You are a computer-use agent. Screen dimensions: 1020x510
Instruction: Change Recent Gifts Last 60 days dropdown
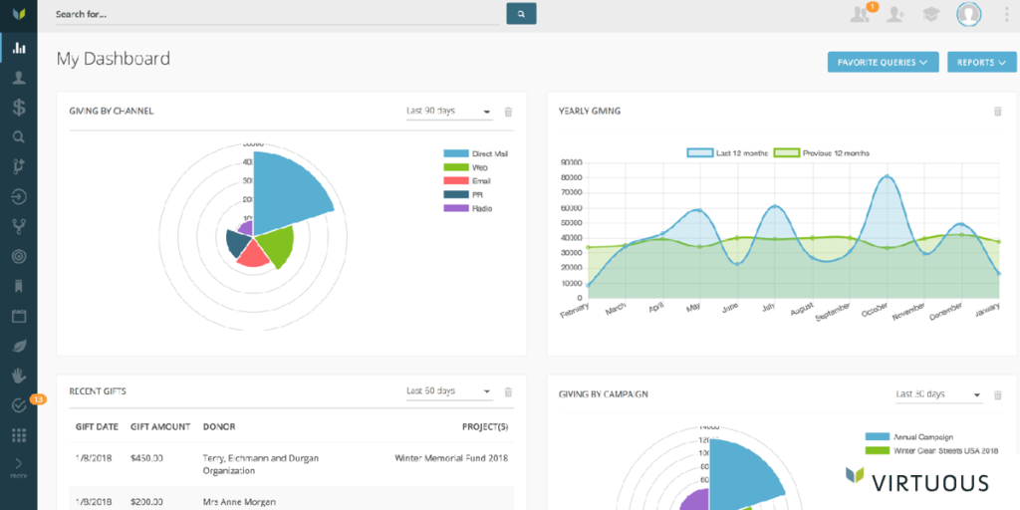[x=449, y=391]
